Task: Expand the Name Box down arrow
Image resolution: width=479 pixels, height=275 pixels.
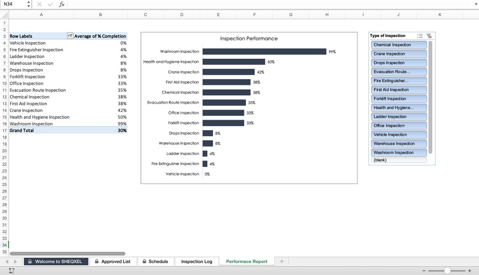Action: tap(29, 5)
